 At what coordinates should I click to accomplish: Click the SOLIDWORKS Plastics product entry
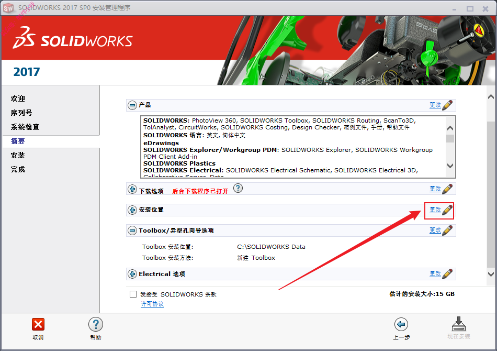pyautogui.click(x=179, y=163)
